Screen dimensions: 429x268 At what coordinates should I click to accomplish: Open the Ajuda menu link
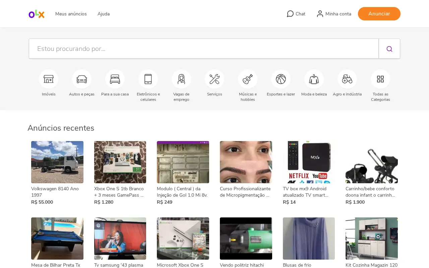pos(104,14)
